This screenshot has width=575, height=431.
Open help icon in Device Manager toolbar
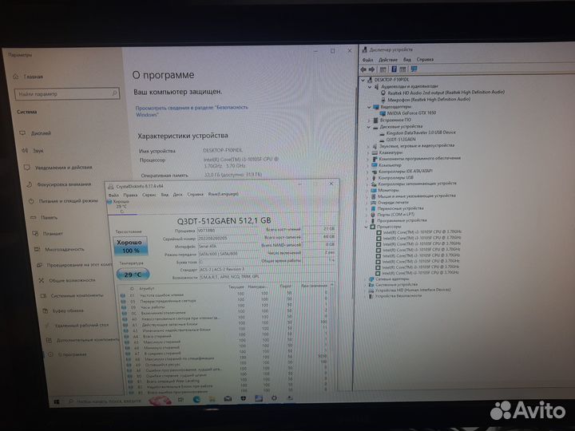[394, 69]
